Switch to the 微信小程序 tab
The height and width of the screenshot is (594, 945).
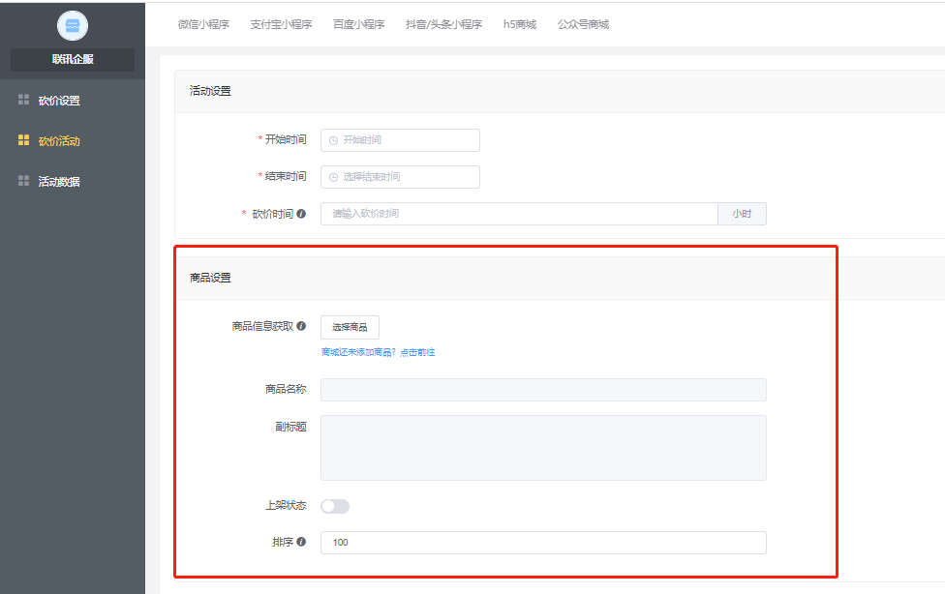tap(203, 24)
